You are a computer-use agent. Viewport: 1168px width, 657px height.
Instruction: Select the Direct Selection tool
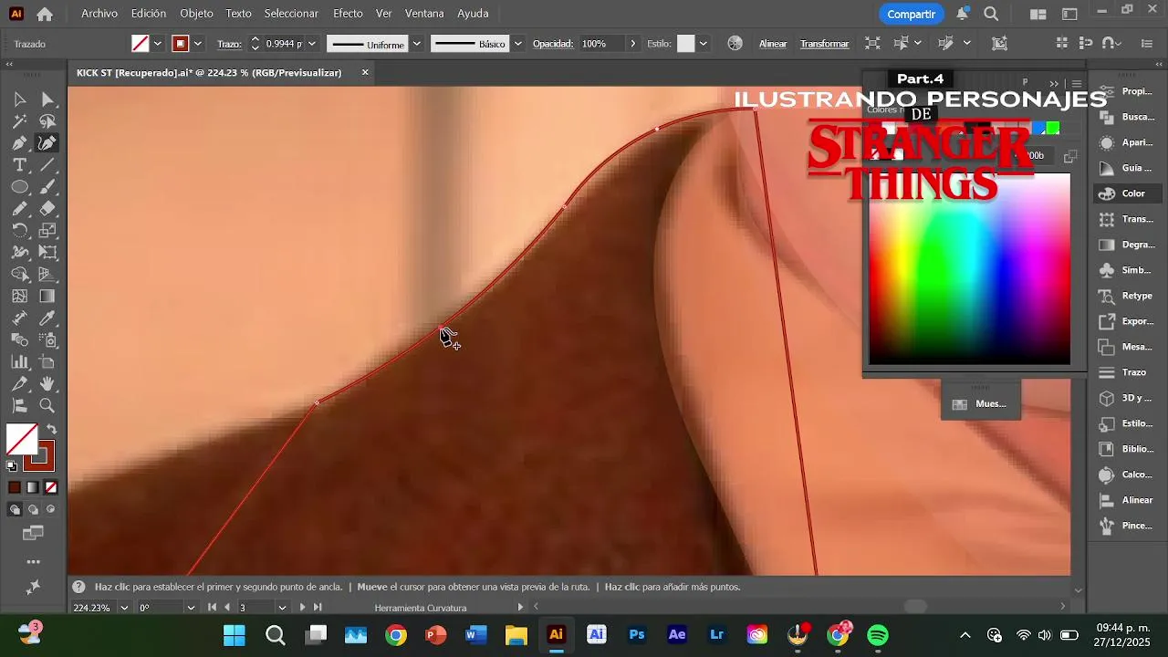click(x=47, y=99)
